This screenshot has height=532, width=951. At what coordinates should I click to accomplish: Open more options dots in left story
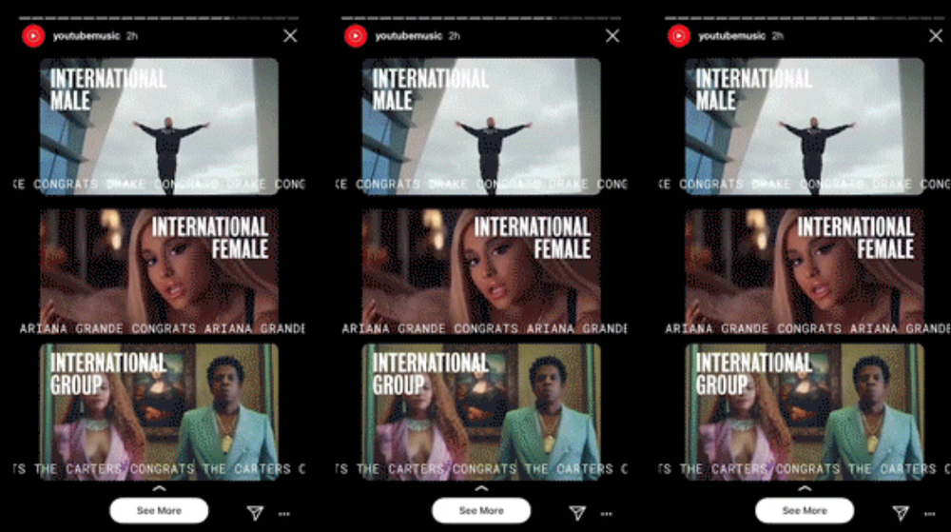(283, 514)
